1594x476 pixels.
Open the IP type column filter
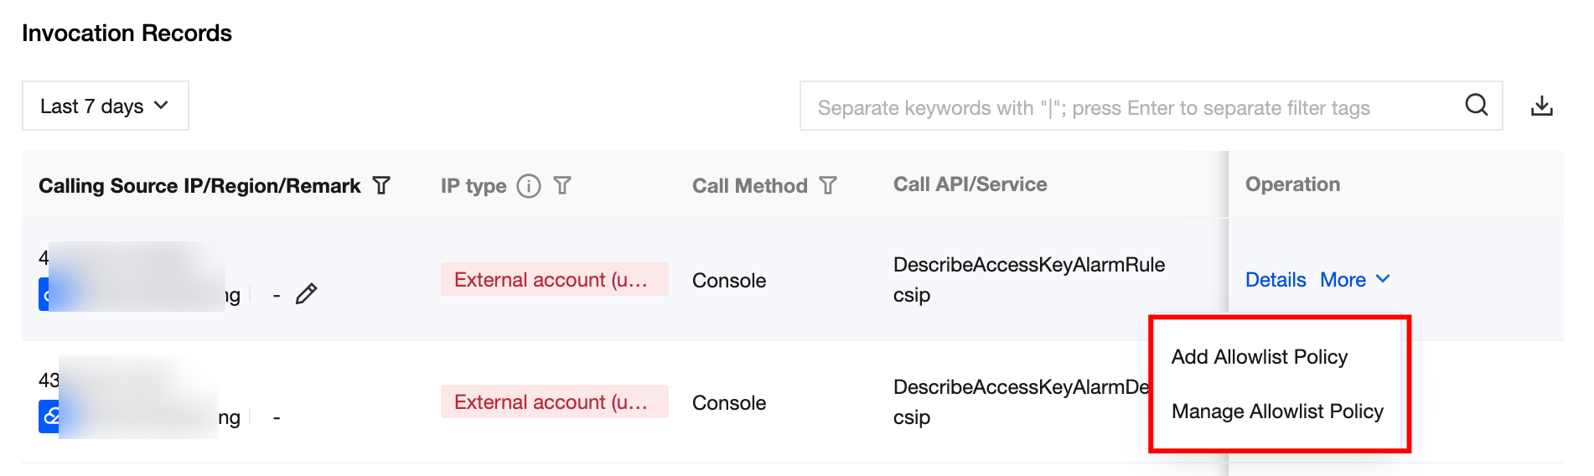tap(562, 185)
